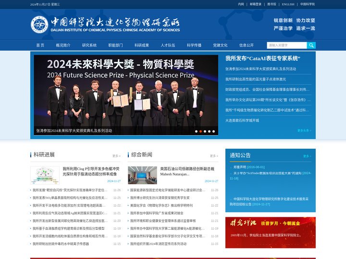
Task: Open 新型金属间碳化物 research item
Action: click(x=70, y=221)
